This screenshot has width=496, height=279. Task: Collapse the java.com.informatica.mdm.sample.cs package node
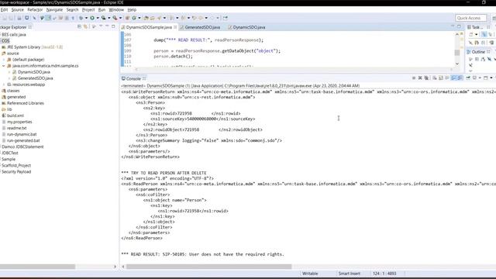[x=4, y=66]
